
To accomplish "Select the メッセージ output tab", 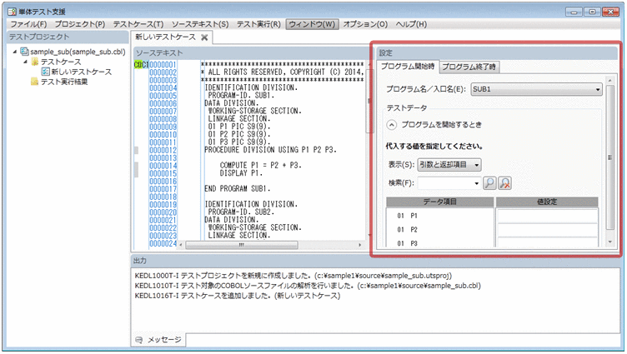I will point(159,340).
